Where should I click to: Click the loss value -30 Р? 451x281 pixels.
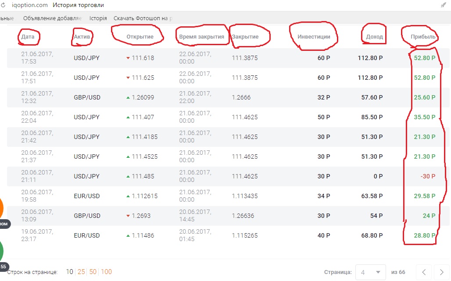click(428, 176)
